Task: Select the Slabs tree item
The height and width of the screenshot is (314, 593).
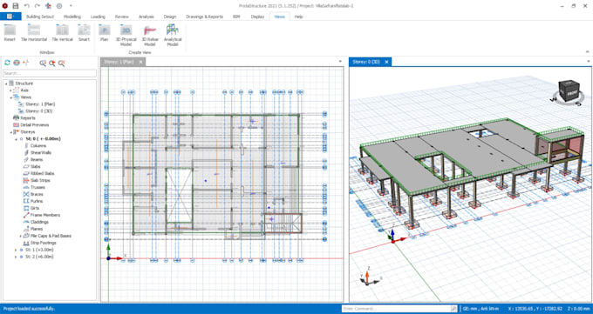Action: (x=36, y=166)
